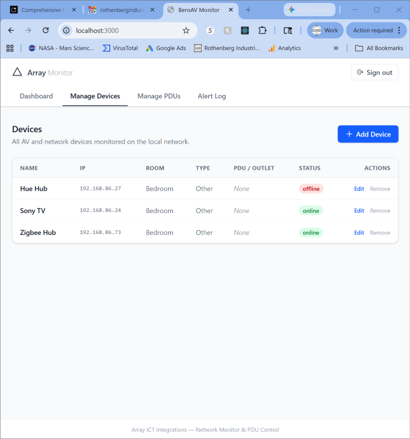Click the localhost:3000 address bar

click(x=127, y=30)
